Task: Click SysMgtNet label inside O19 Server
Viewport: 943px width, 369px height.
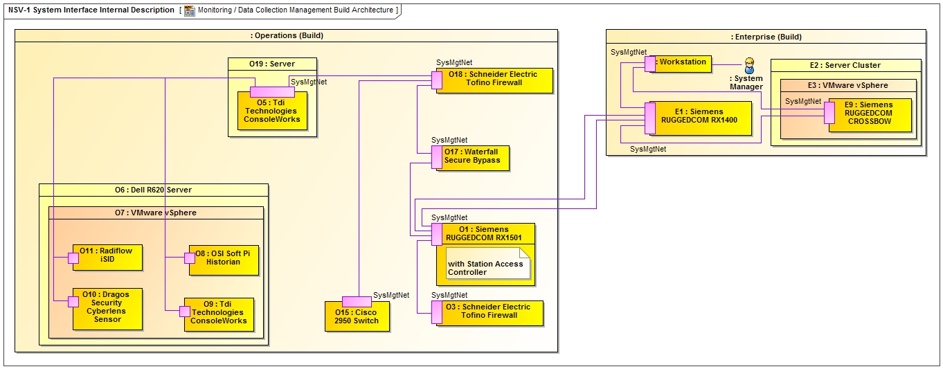Action: click(309, 82)
